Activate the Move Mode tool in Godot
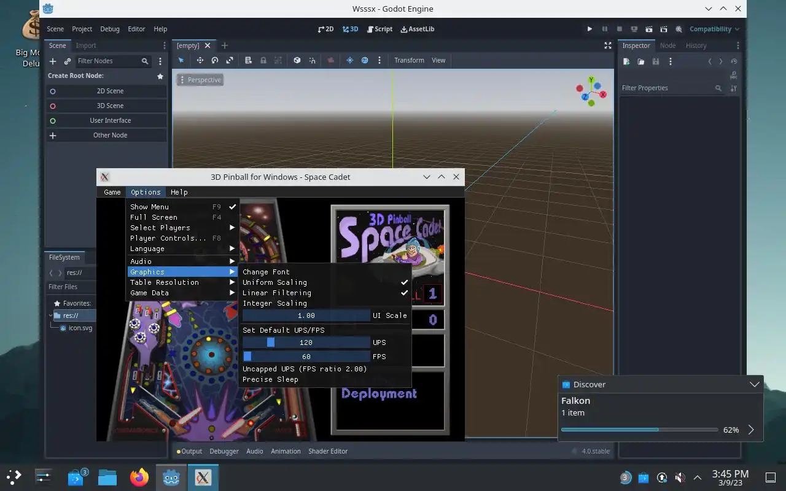Viewport: 786px width, 491px height. pyautogui.click(x=200, y=60)
